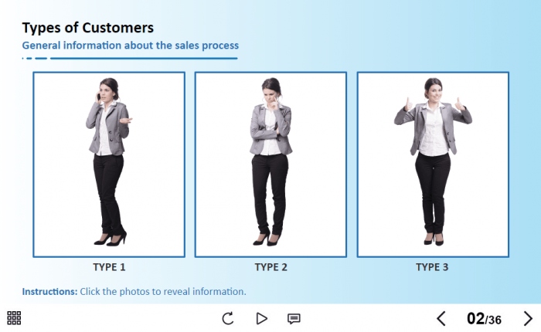Click the phone held by Type 1 woman
The height and width of the screenshot is (332, 541).
[x=98, y=97]
